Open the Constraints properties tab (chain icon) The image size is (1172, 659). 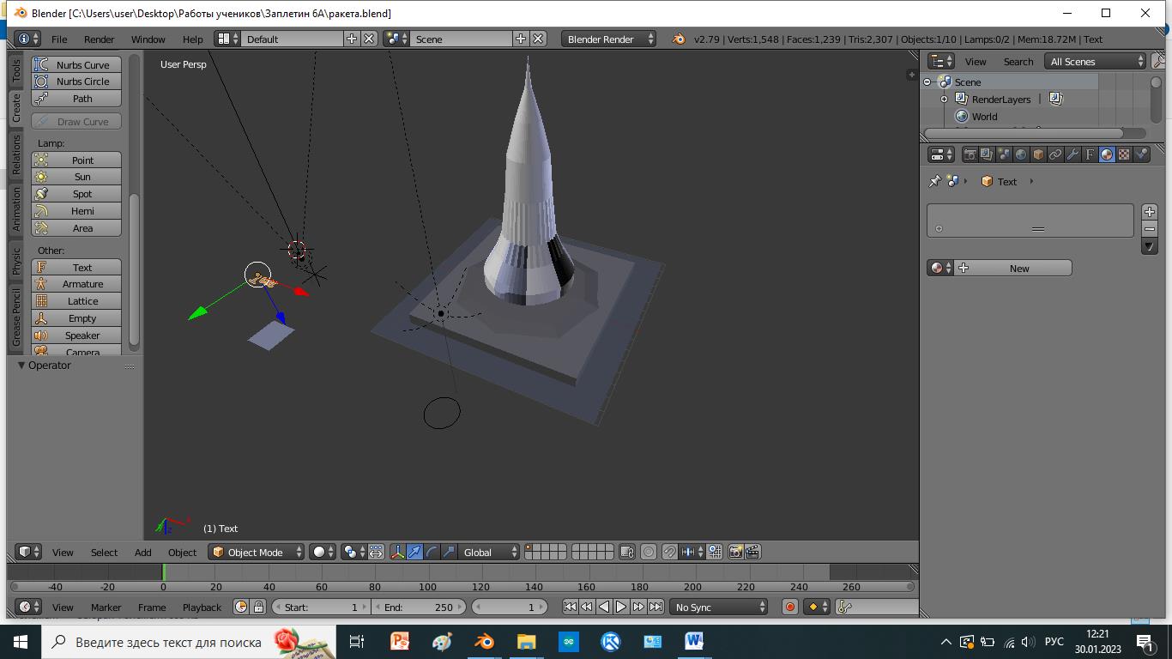1055,155
